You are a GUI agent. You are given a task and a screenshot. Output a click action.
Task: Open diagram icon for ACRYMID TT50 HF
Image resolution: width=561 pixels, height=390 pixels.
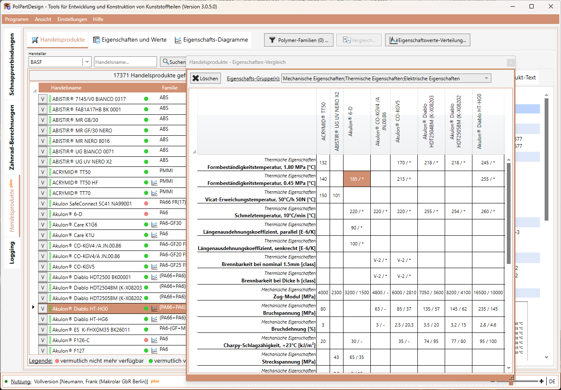[155, 183]
